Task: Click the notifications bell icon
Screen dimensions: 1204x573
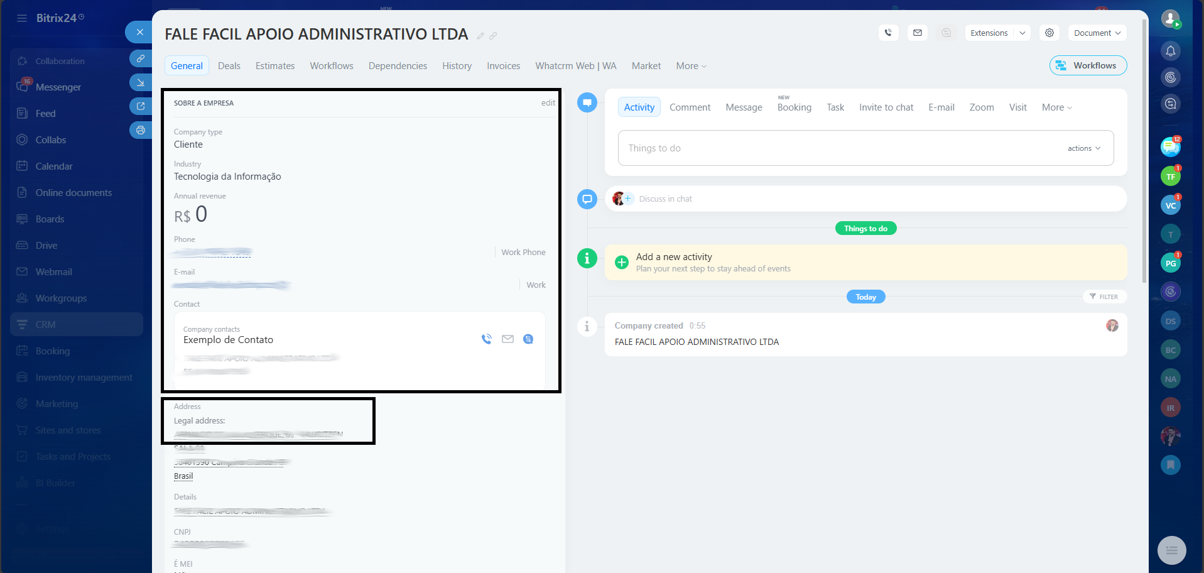Action: 1170,51
